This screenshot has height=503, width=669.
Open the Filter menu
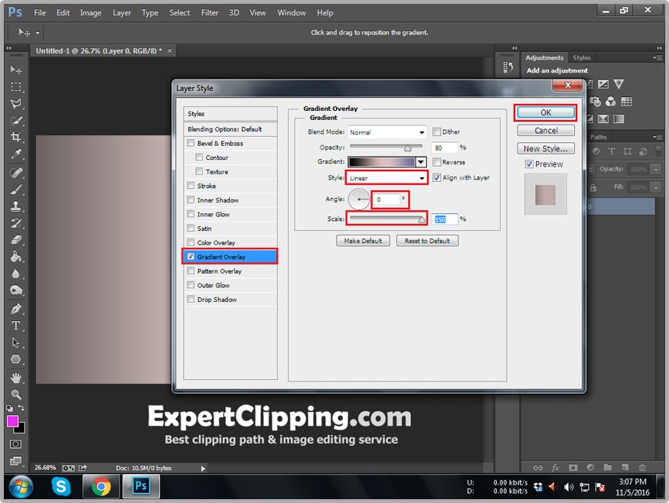pos(210,13)
